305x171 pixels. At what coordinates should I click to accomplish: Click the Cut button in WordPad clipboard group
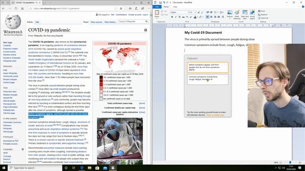tap(164, 11)
